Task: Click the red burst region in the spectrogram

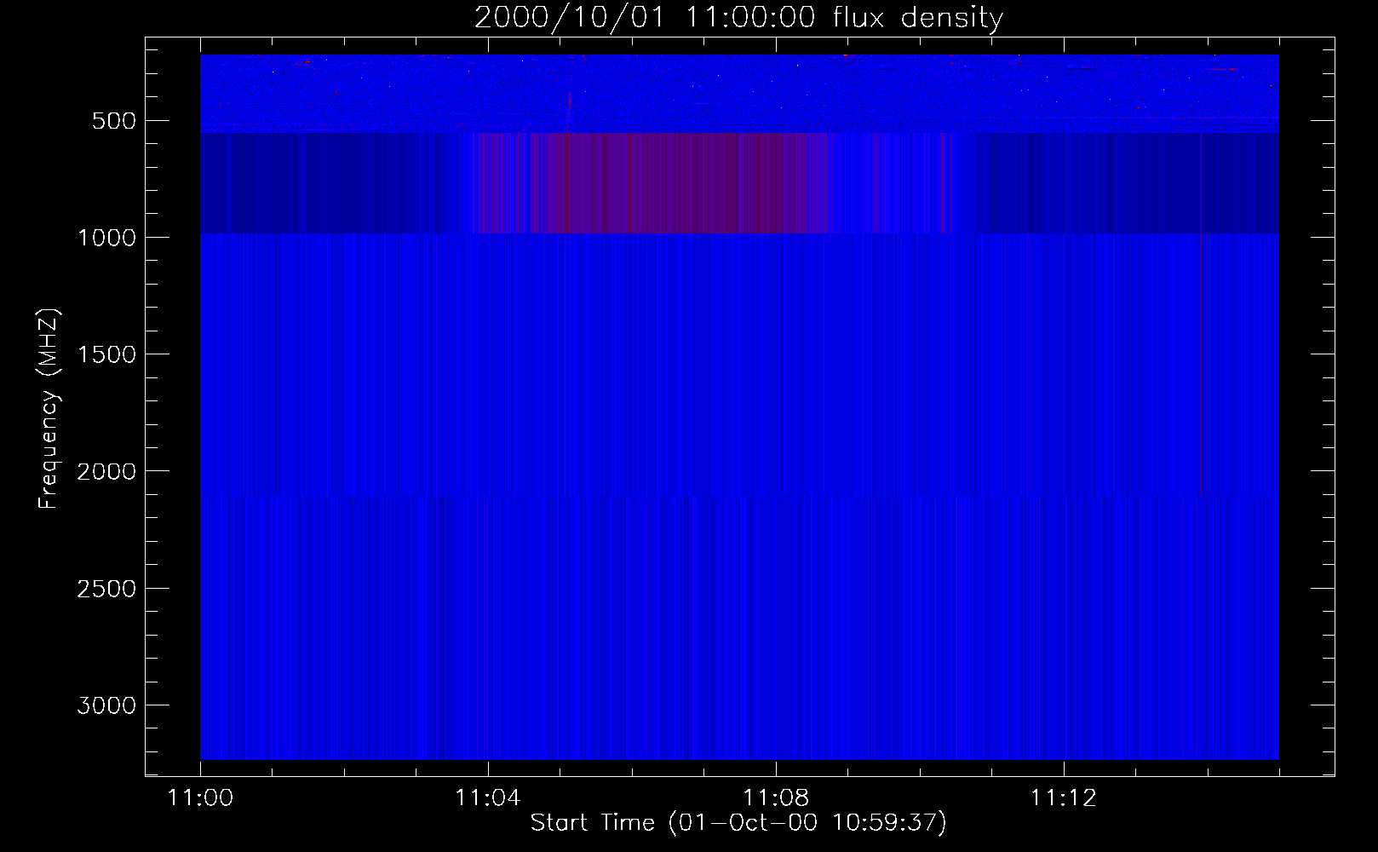Action: [652, 182]
